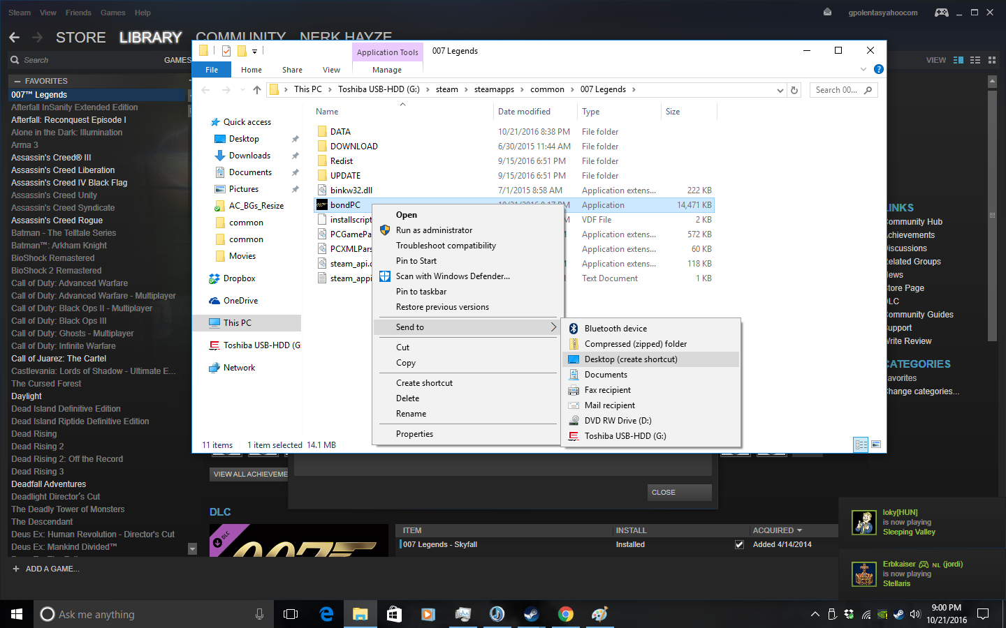Image resolution: width=1006 pixels, height=628 pixels.
Task: Click Steam details pane scrollbar up arrow
Action: (x=992, y=82)
